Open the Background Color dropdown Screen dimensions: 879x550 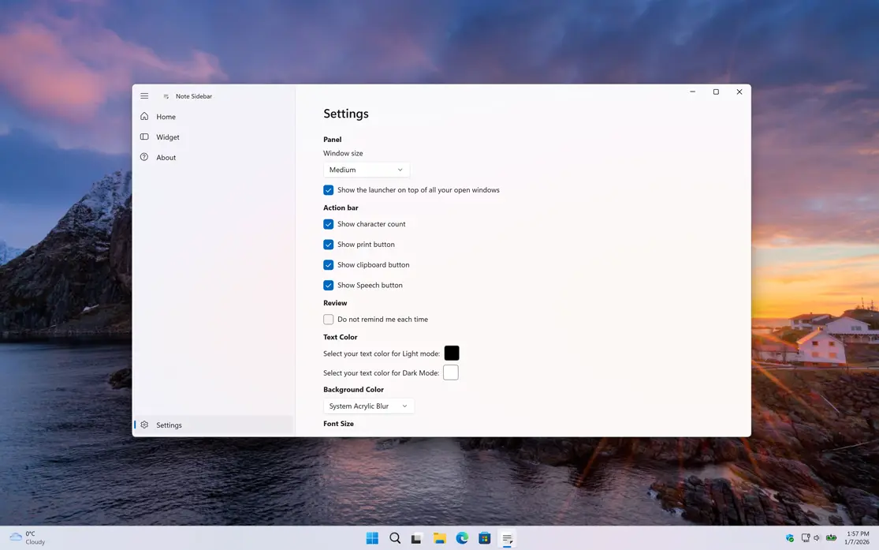tap(368, 406)
